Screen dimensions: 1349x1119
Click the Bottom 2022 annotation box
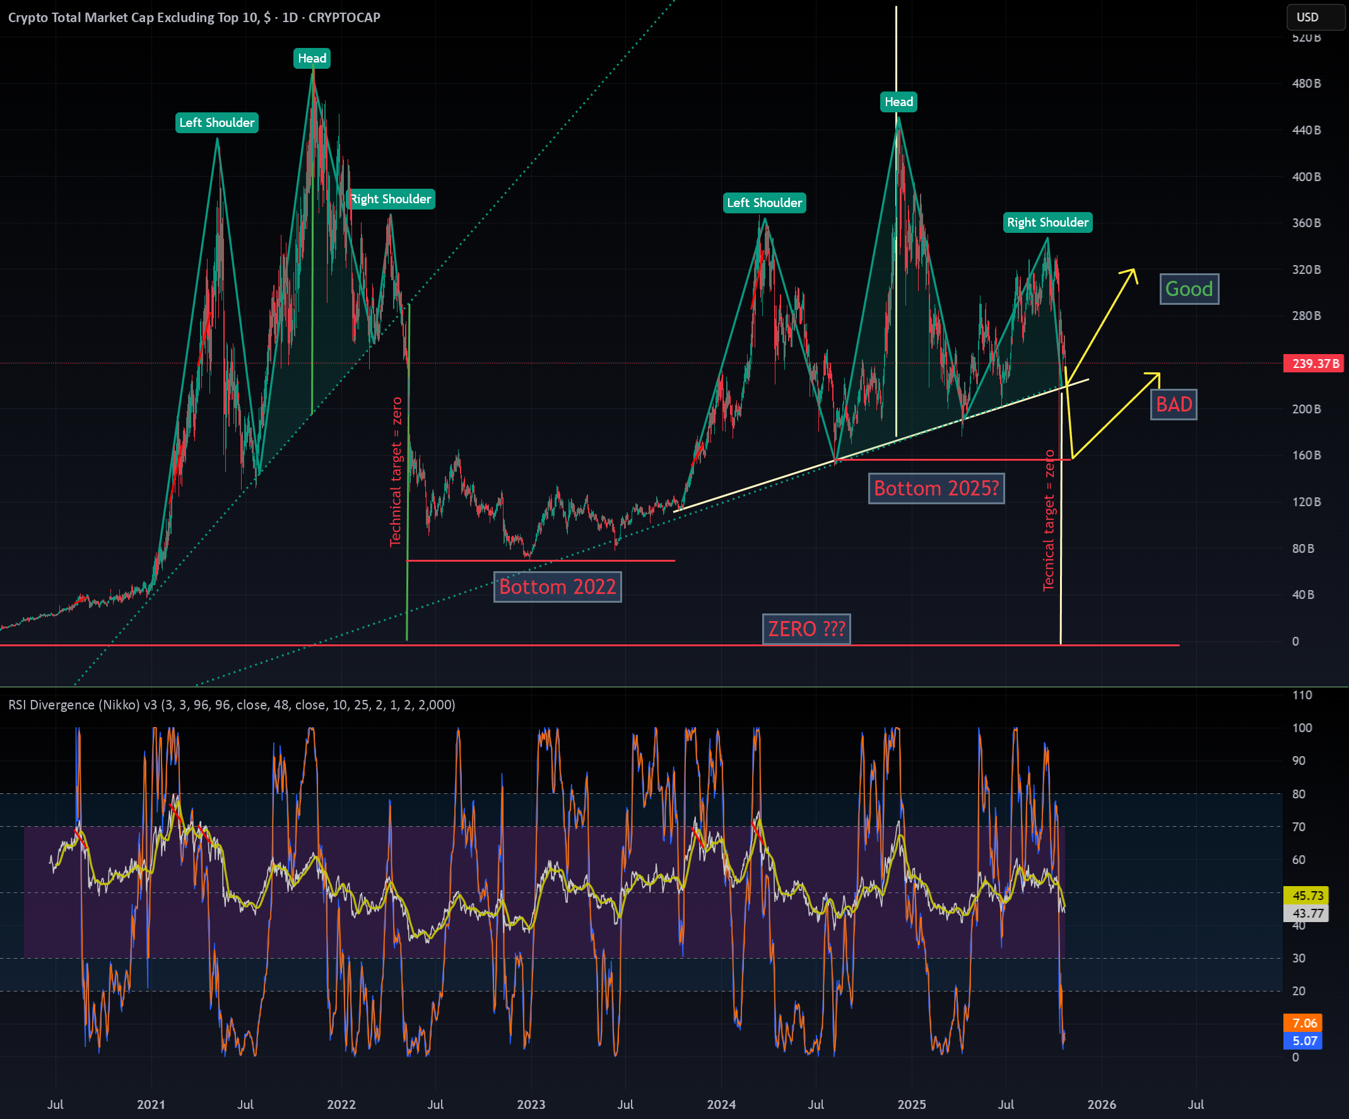(558, 587)
